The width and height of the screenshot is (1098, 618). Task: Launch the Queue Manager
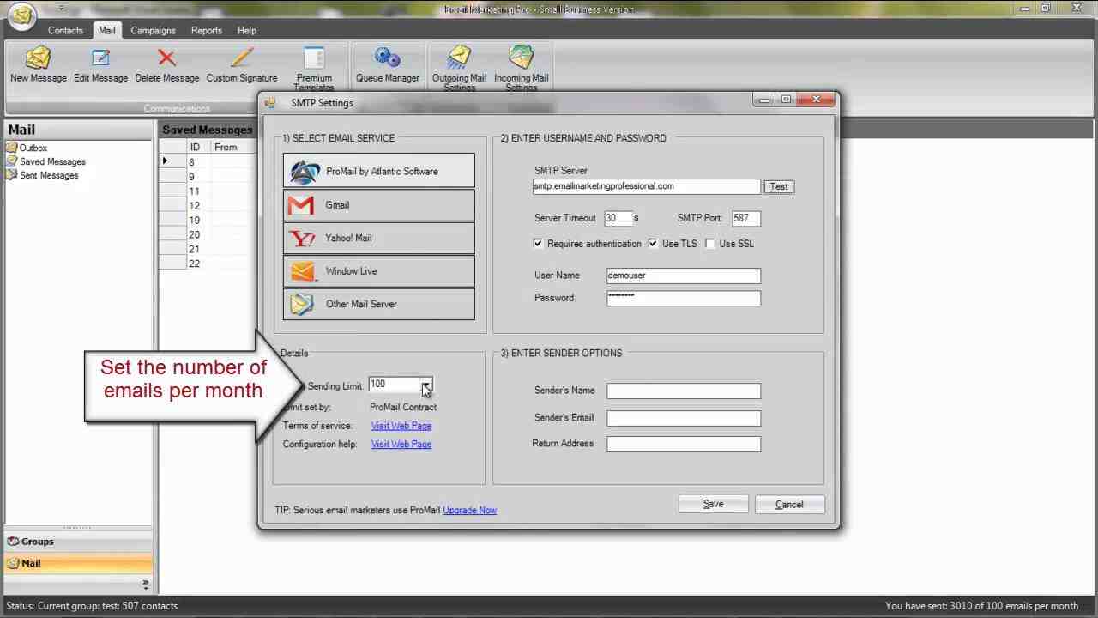pos(388,65)
